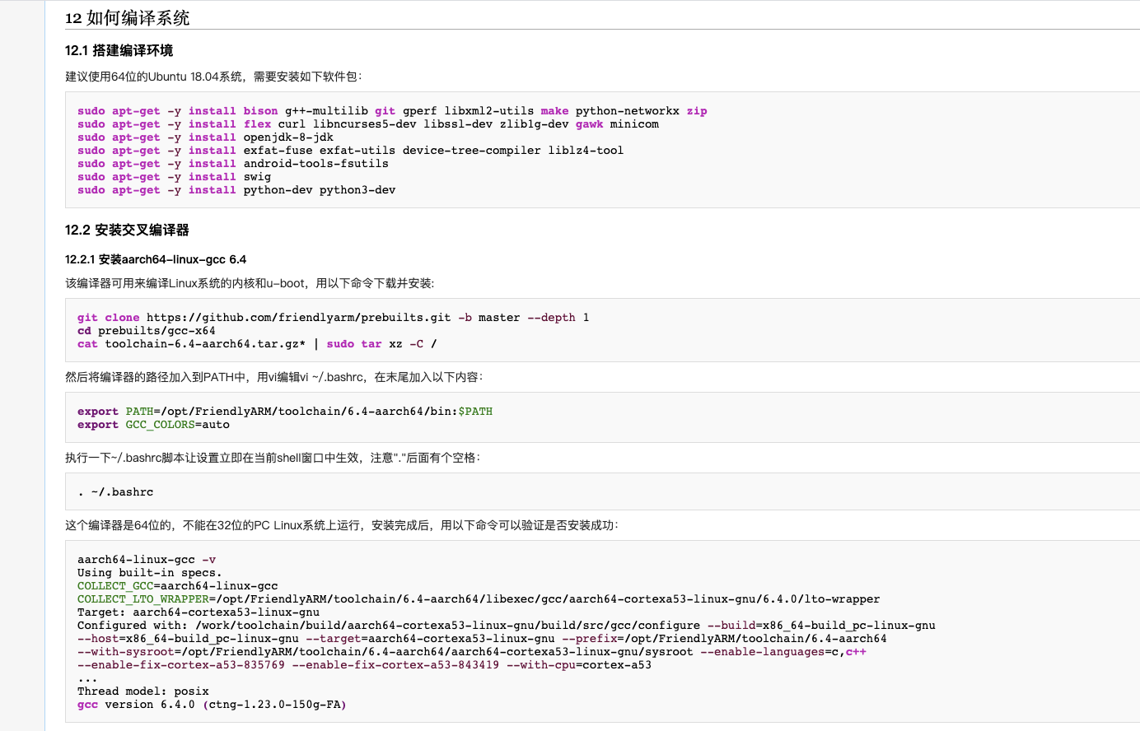
Task: Click the subheading "12.1 搭建编译环境"
Action: 119,51
